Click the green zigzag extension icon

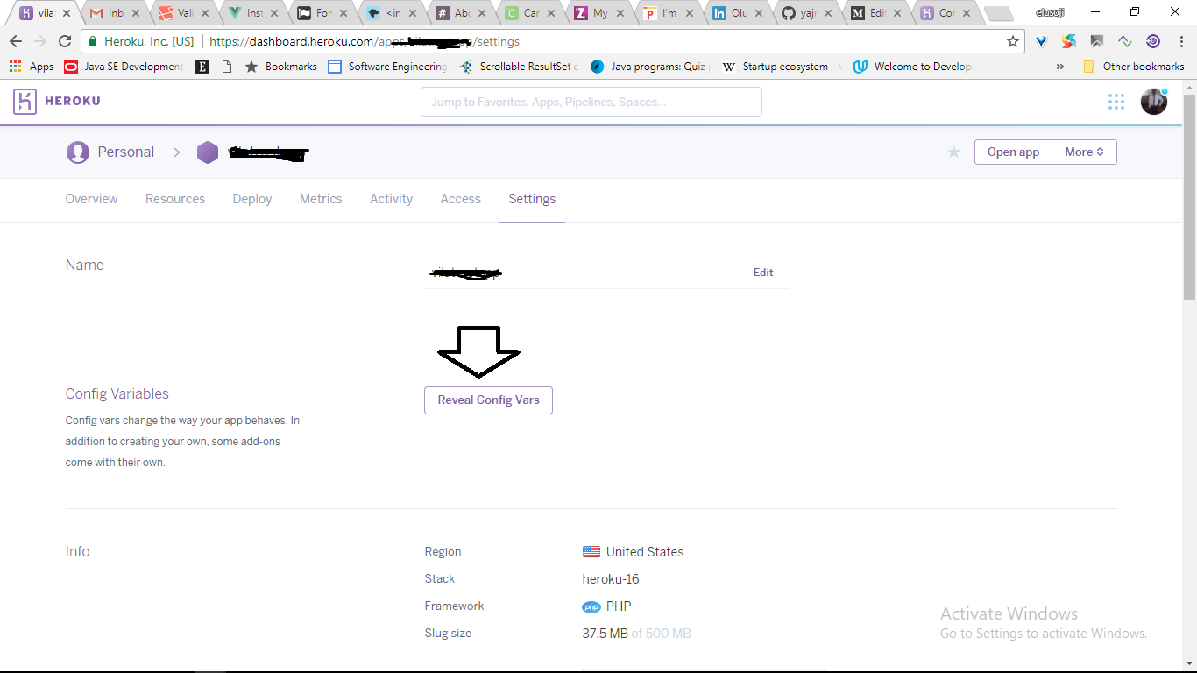click(x=1125, y=41)
